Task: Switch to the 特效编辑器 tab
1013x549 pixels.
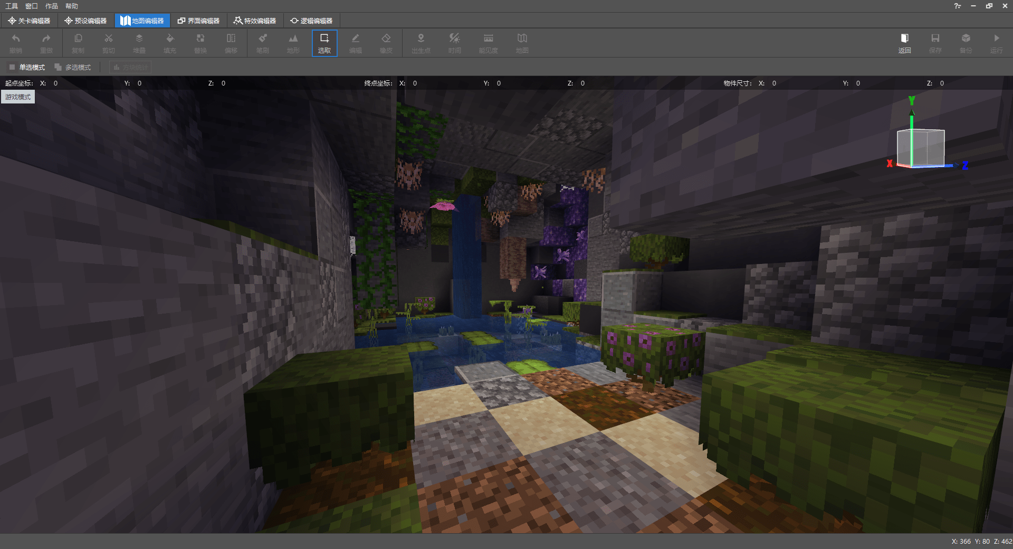Action: tap(255, 21)
